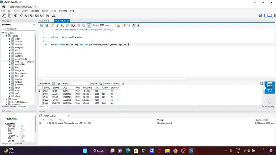The image size is (276, 155).
Task: Close the emp 1 result tab
Action: 47,107
